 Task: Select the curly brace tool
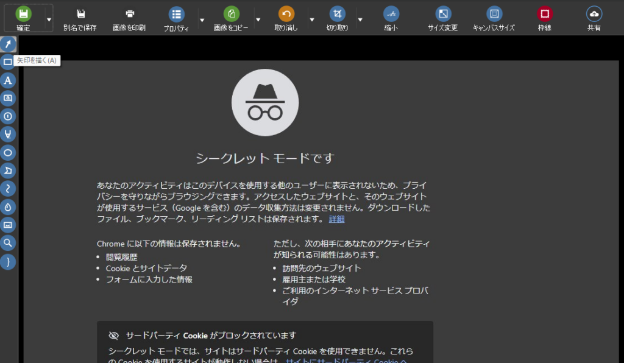(x=8, y=262)
